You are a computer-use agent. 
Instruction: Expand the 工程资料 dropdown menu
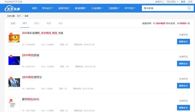point(114,8)
